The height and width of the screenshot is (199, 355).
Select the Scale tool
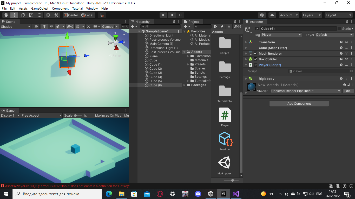click(x=31, y=15)
